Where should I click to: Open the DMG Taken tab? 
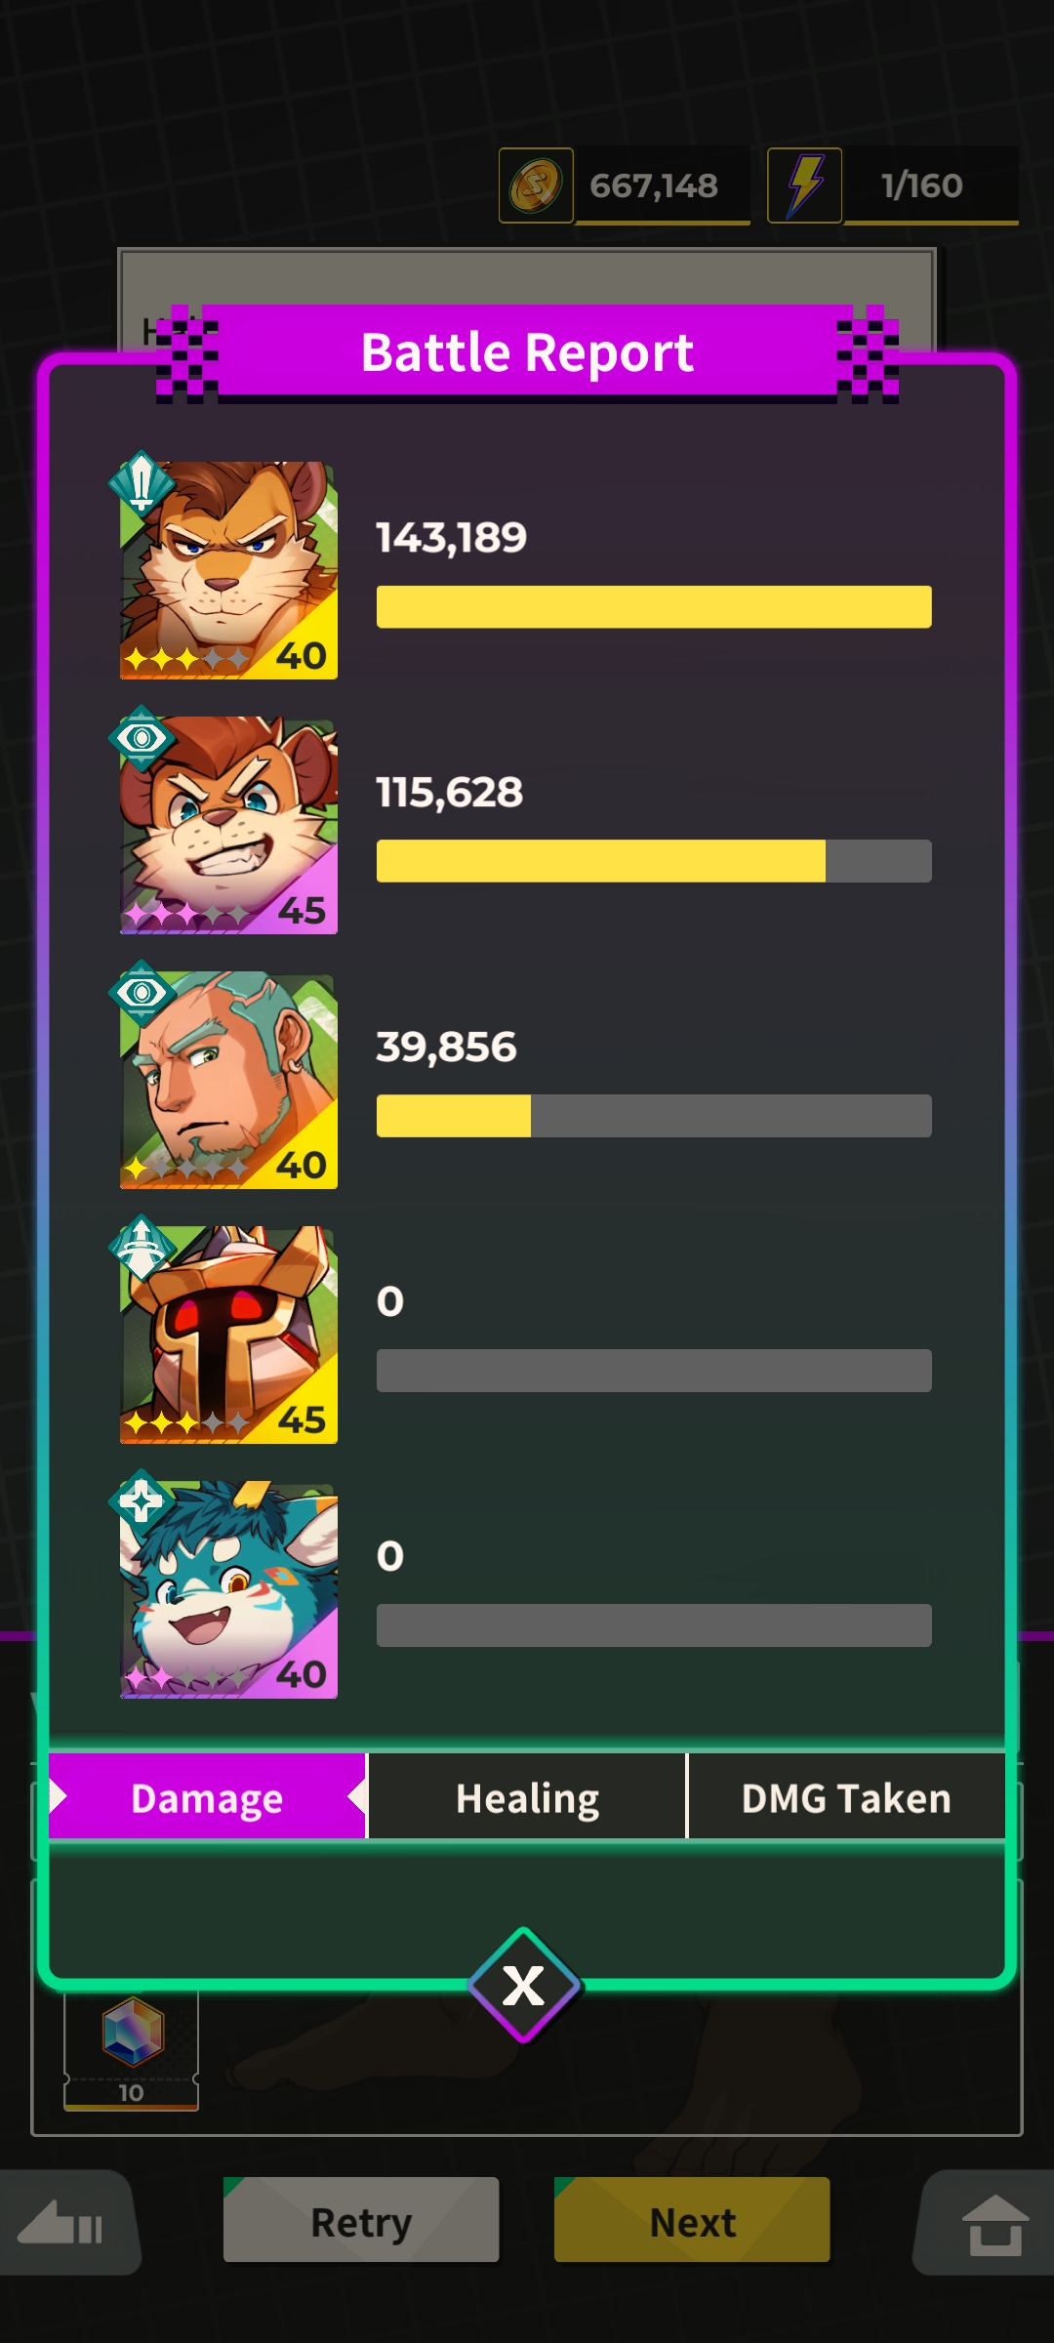pos(846,1797)
